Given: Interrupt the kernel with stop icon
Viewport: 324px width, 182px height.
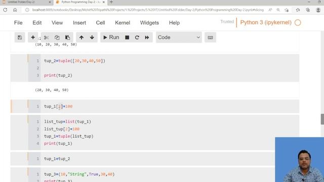Looking at the screenshot, I should point(127,37).
